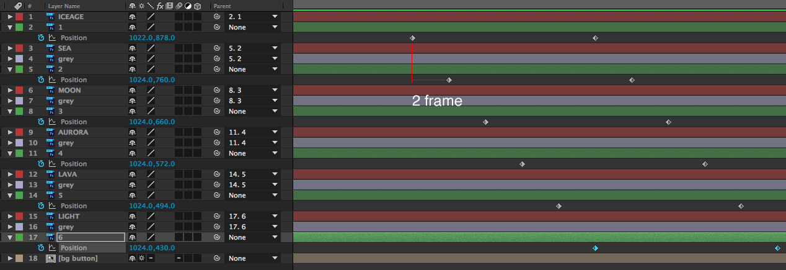Toggle 3D layer box for LIGHT layer
Viewport: 786px width, 270px height.
pos(197,216)
